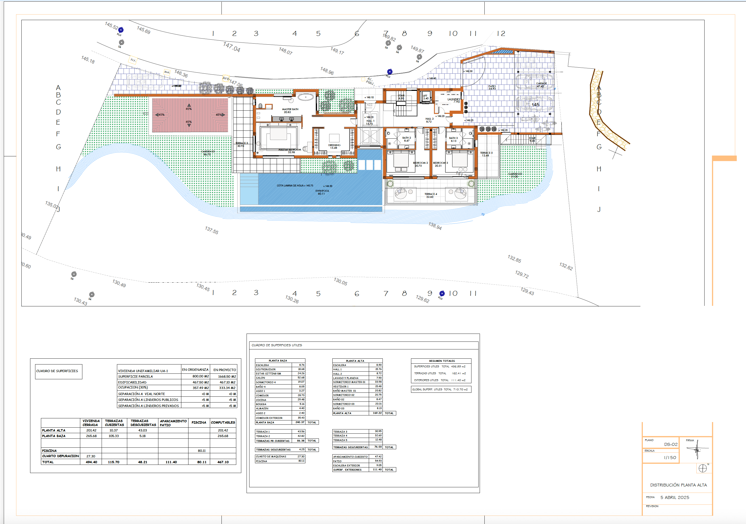Click the orange block on the right margin

pyautogui.click(x=724, y=158)
